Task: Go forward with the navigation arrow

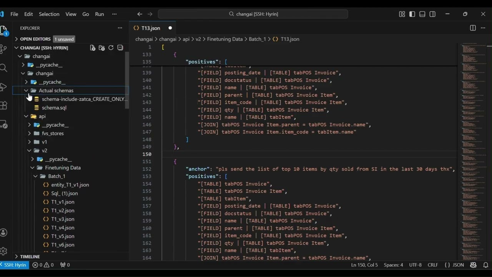Action: (x=150, y=14)
